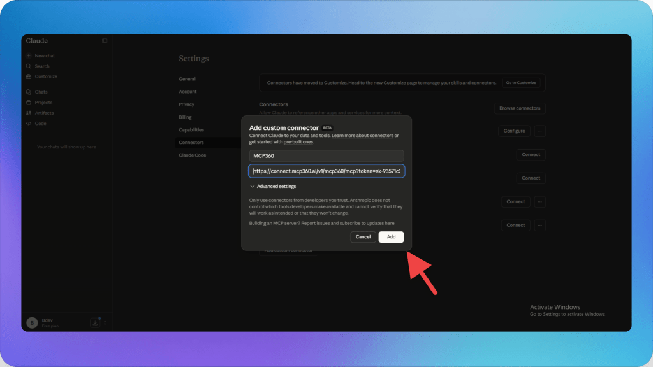Image resolution: width=653 pixels, height=367 pixels.
Task: Click the Bdev profile avatar
Action: click(32, 323)
